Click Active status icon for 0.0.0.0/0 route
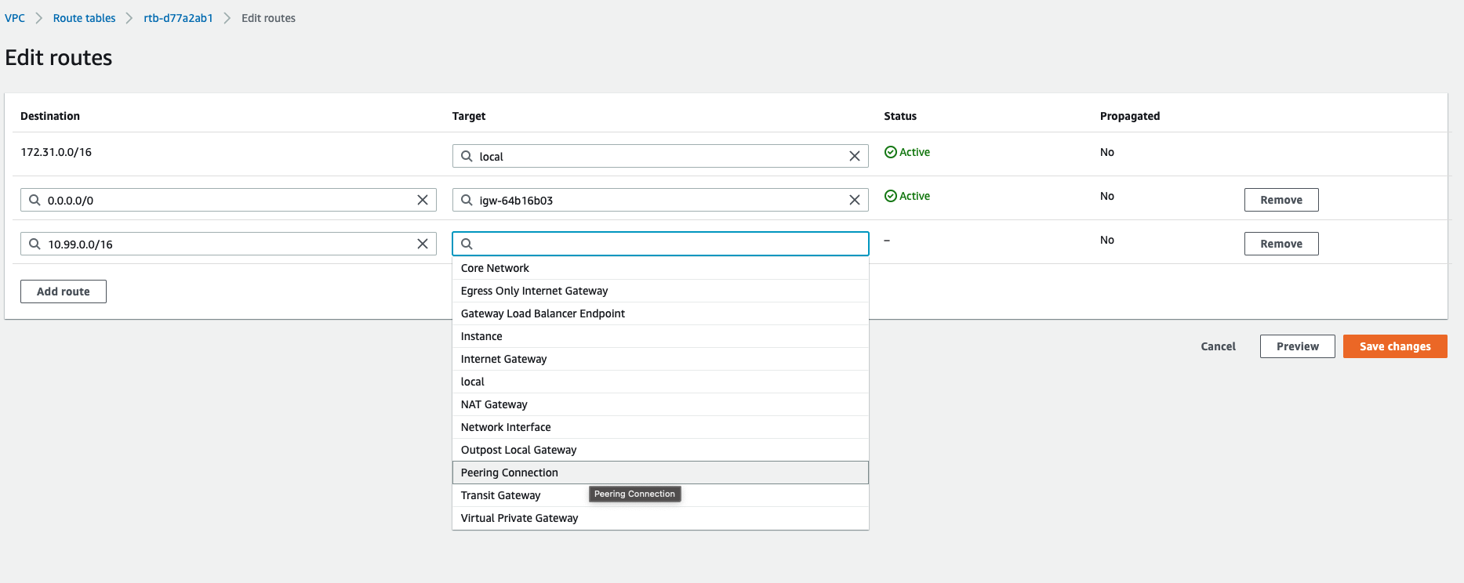This screenshot has width=1464, height=583. click(891, 196)
